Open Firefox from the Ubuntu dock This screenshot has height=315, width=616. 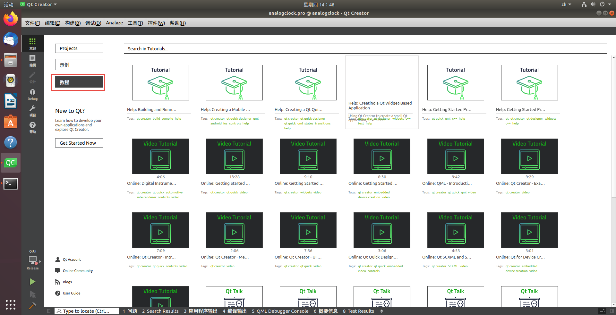click(11, 19)
